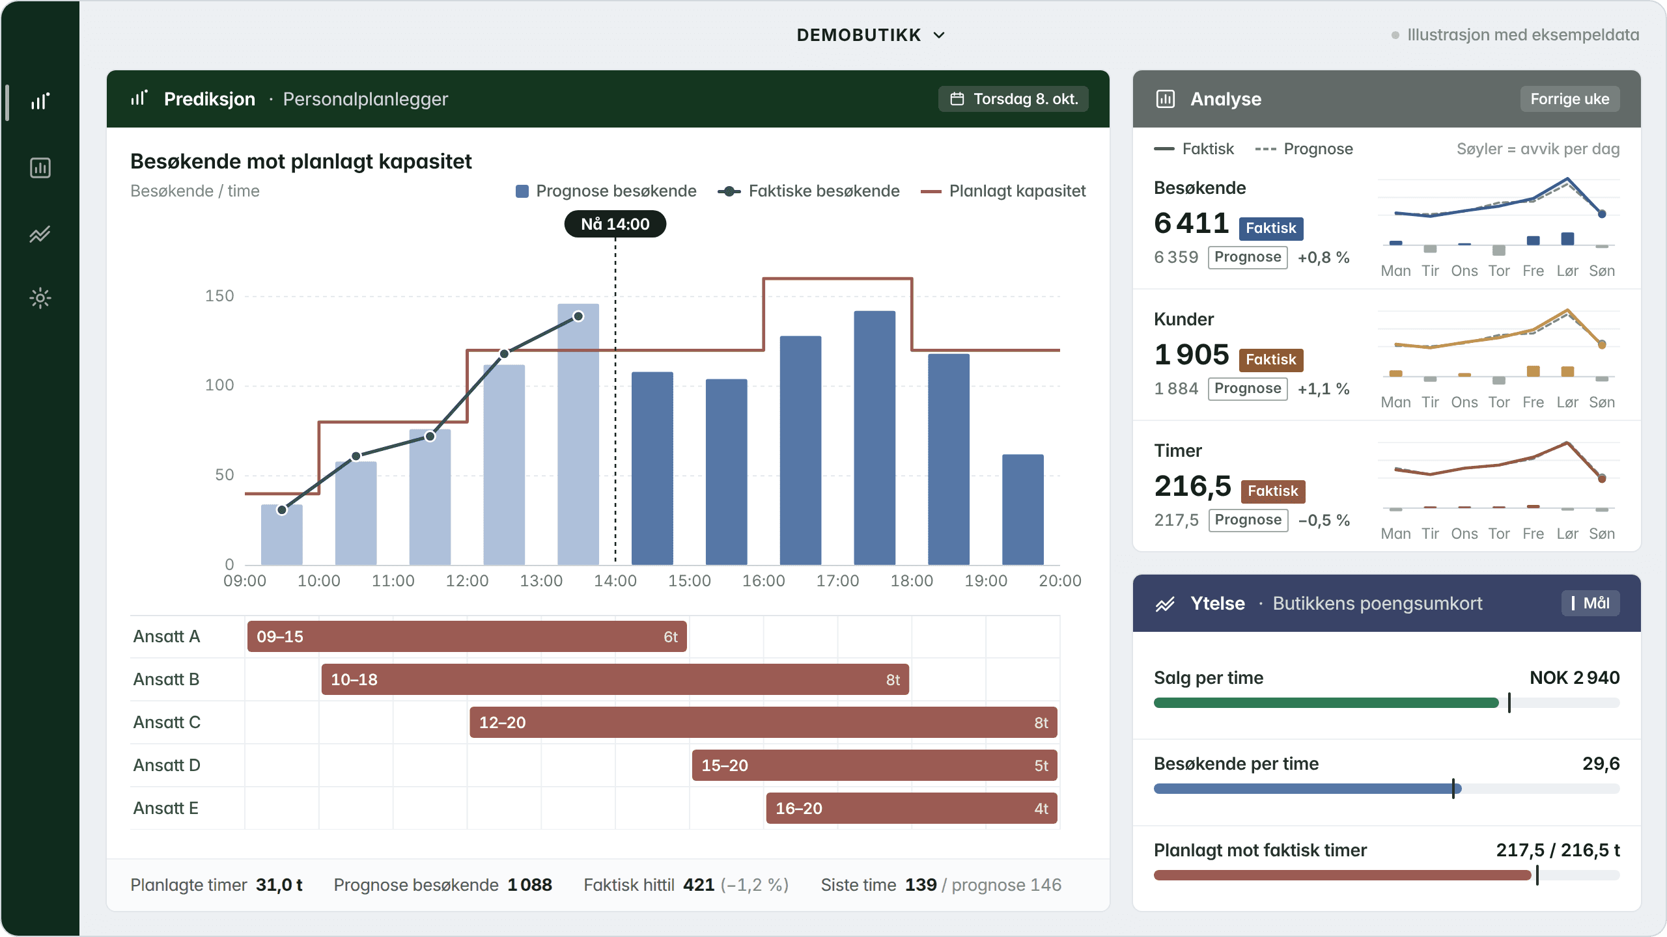Click the Ytelse panel header trend icon
This screenshot has height=937, width=1667.
(x=1165, y=604)
